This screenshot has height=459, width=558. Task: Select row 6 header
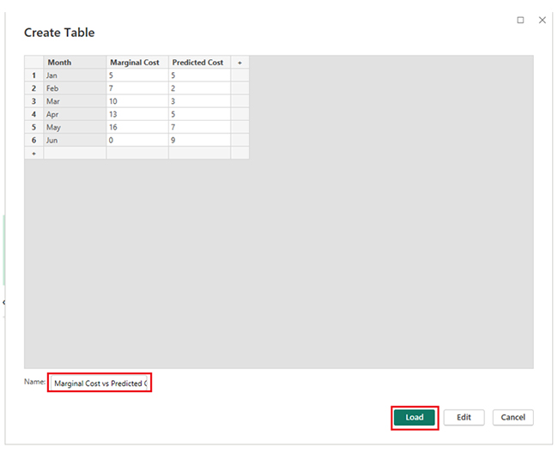point(33,140)
